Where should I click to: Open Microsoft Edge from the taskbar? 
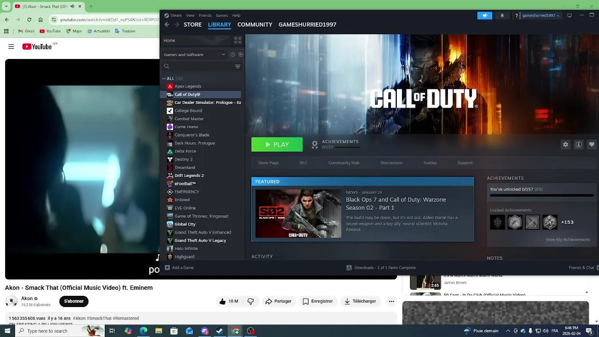(x=143, y=331)
